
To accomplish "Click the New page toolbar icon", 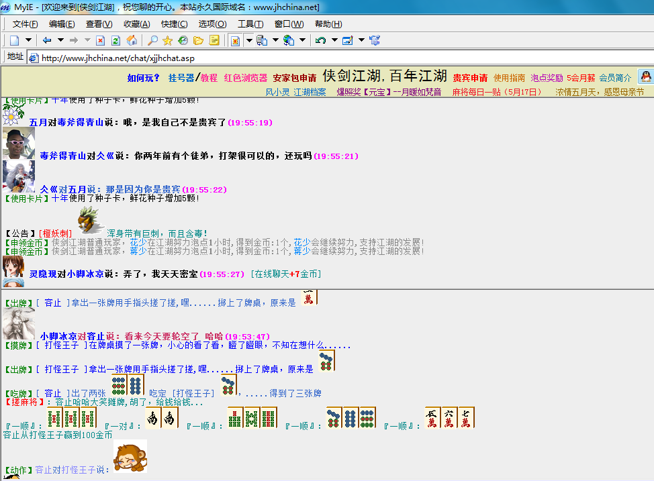I will point(15,40).
